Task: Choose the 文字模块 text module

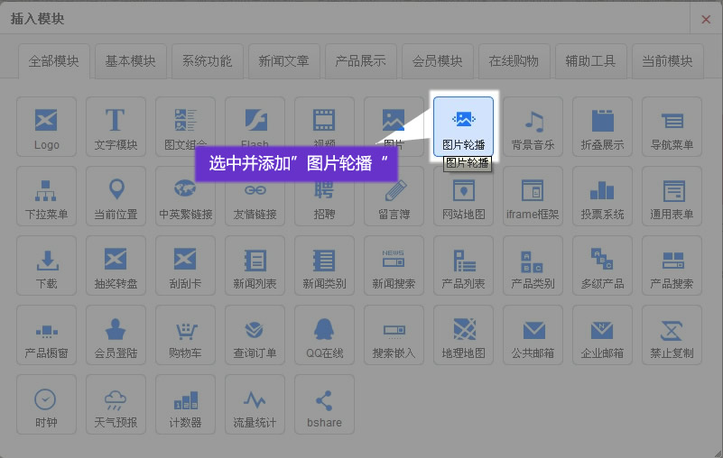Action: pos(116,127)
